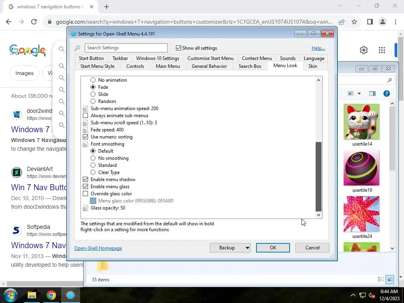
Task: Click the magnifier icon beside Search Settings
Action: point(77,48)
